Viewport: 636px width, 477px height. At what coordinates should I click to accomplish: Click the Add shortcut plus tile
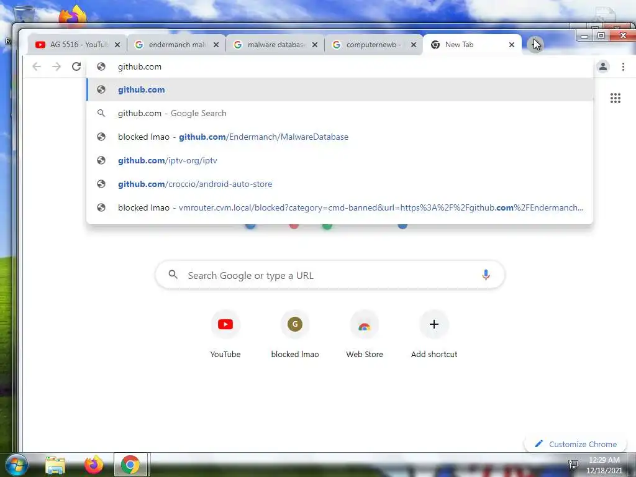(x=434, y=335)
